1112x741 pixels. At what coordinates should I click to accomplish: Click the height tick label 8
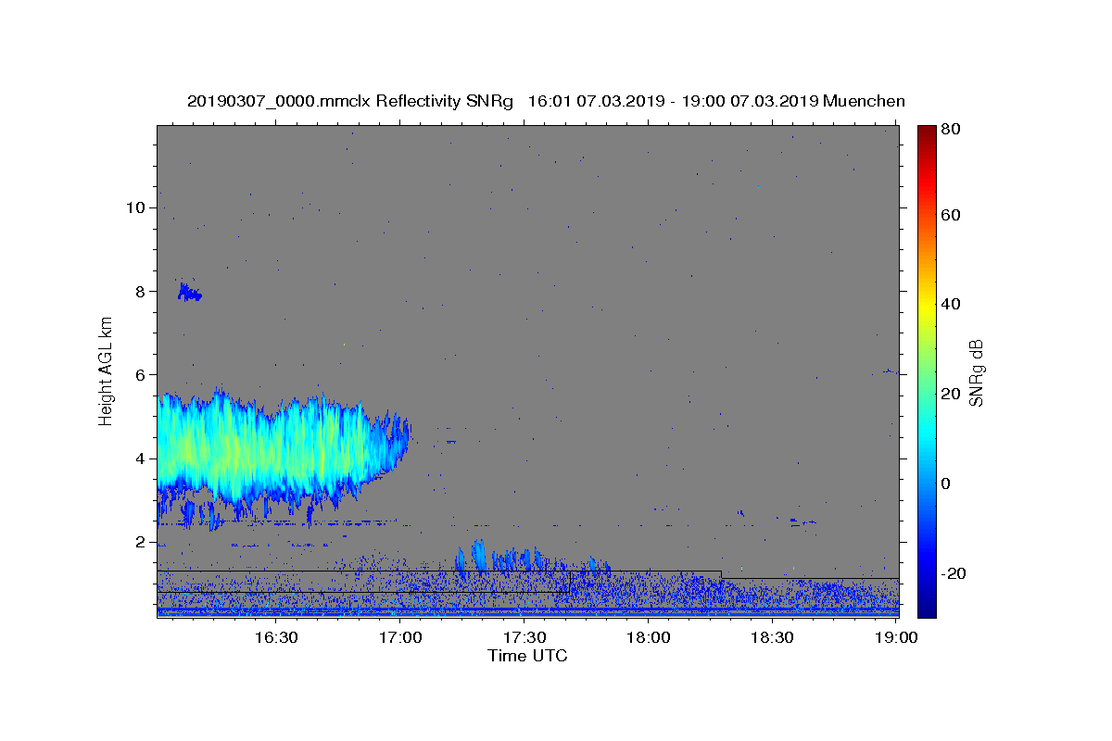[x=140, y=291]
